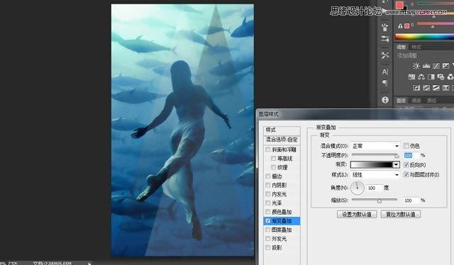This screenshot has height=265, width=454.
Task: Click the gamut warning triangle icon
Action: tap(400, 26)
